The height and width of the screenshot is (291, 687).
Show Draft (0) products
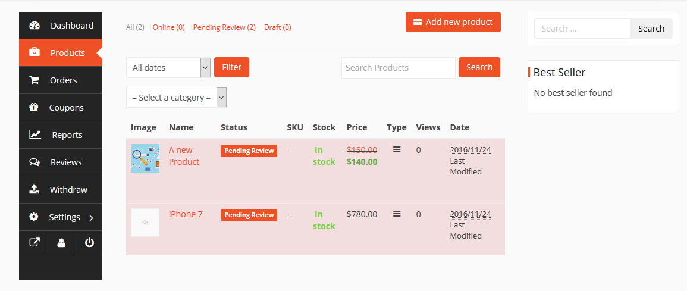[x=277, y=27]
